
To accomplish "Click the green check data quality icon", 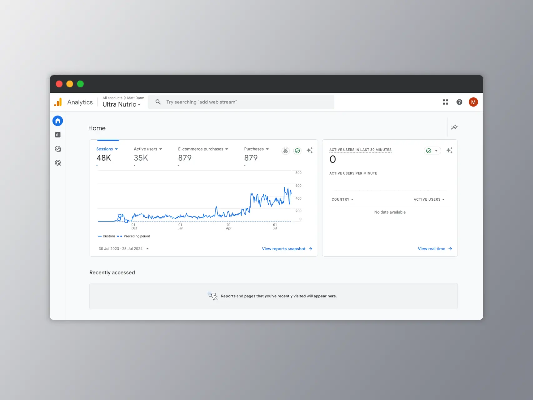I will 297,151.
